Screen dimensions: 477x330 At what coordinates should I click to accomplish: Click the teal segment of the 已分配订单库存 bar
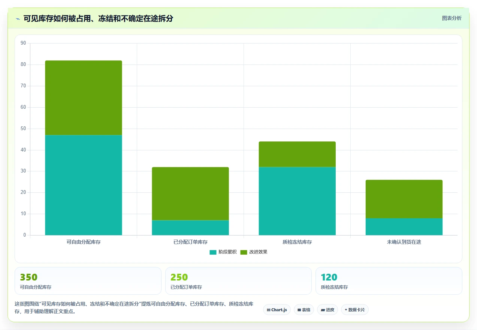(190, 228)
